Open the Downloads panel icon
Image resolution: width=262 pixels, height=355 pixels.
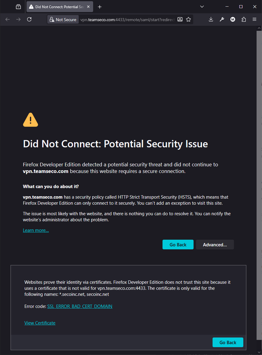click(211, 19)
